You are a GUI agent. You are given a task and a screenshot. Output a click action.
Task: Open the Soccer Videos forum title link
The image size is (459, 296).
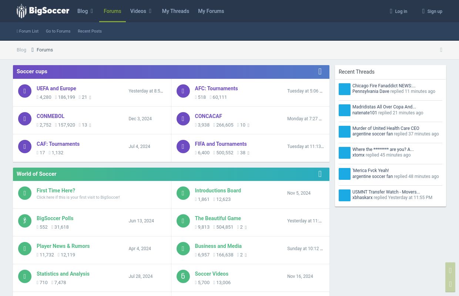(212, 274)
